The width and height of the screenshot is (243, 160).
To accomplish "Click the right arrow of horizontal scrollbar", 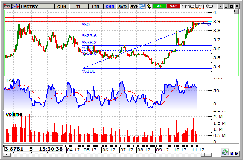I will [x=208, y=154].
